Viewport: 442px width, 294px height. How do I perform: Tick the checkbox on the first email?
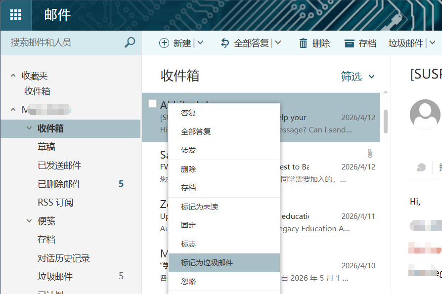click(153, 103)
